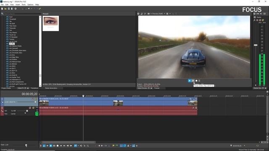Open the Tools menu
Image resolution: width=269 pixels, height=151 pixels.
(24, 5)
